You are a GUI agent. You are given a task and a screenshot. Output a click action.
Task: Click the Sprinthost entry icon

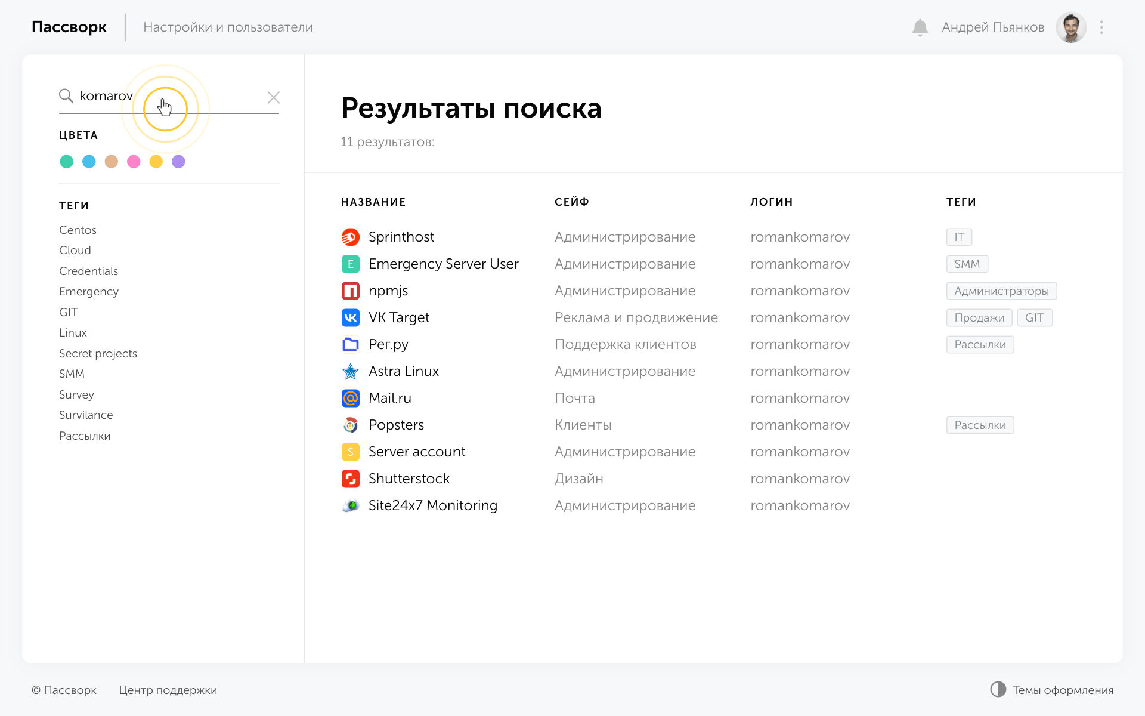[x=351, y=237]
